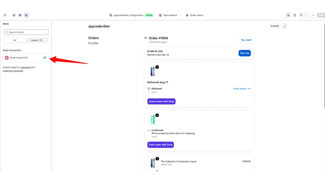The image size is (325, 182).
Task: Open the appcodevibez configuration selector
Action: pos(131,15)
